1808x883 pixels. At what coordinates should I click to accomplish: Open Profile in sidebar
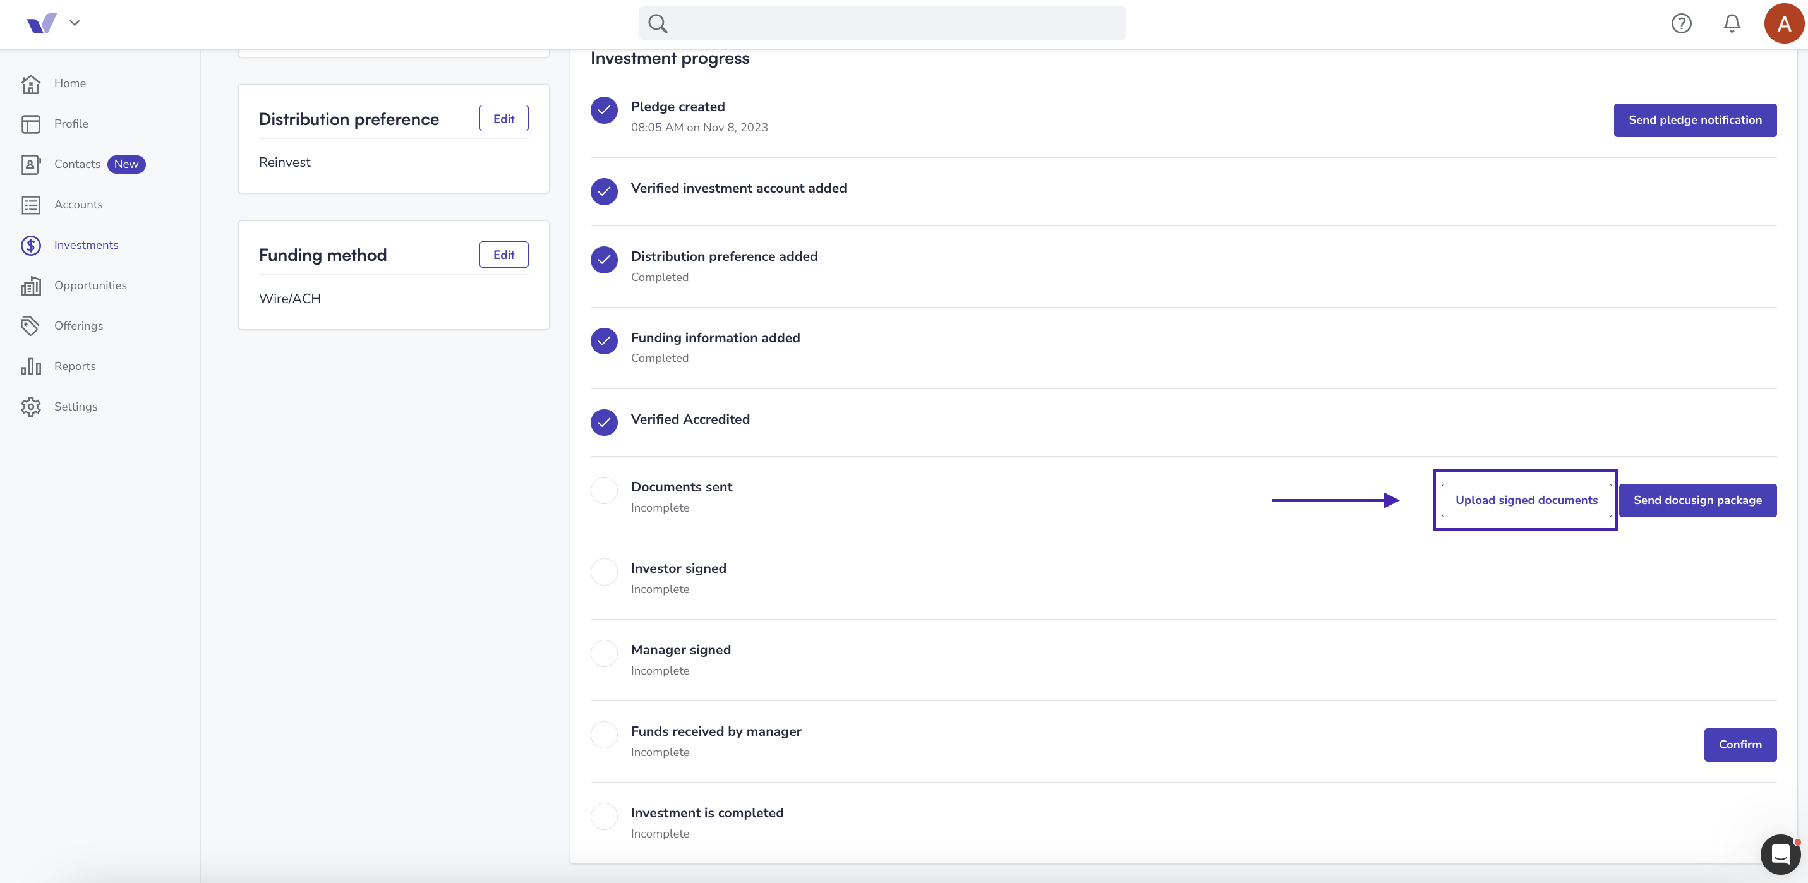tap(71, 124)
